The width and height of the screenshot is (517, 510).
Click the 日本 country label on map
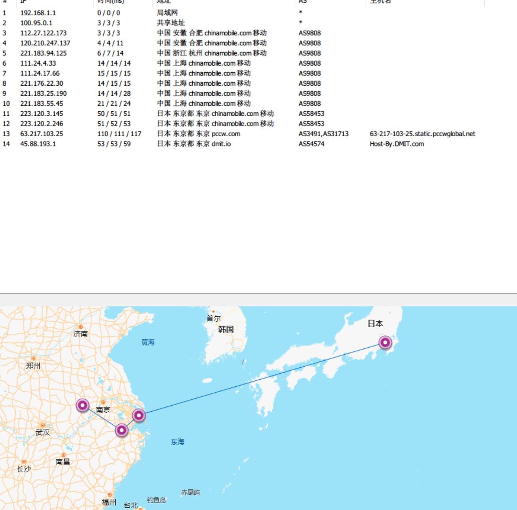(375, 324)
